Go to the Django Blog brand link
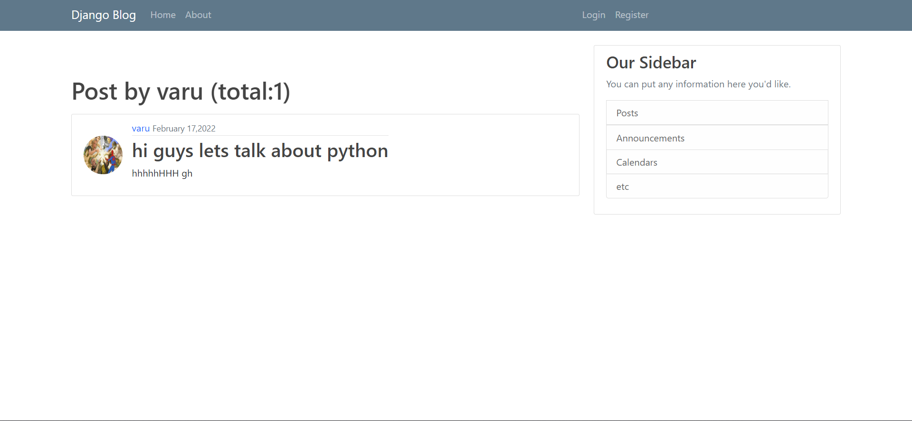The width and height of the screenshot is (912, 421). pos(104,15)
